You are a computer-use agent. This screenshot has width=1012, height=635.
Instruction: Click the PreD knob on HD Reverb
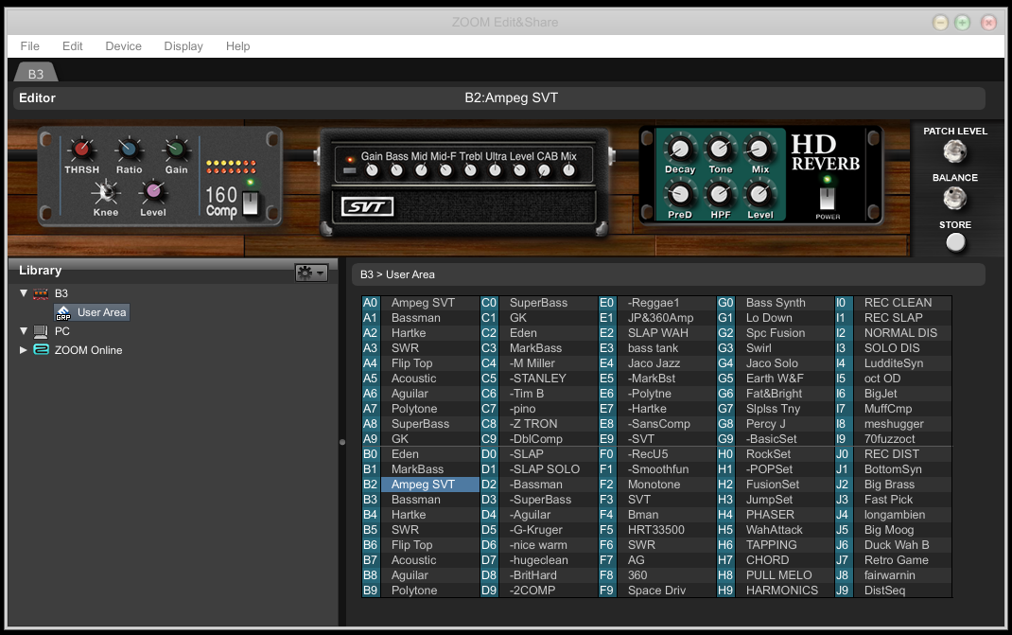point(680,194)
